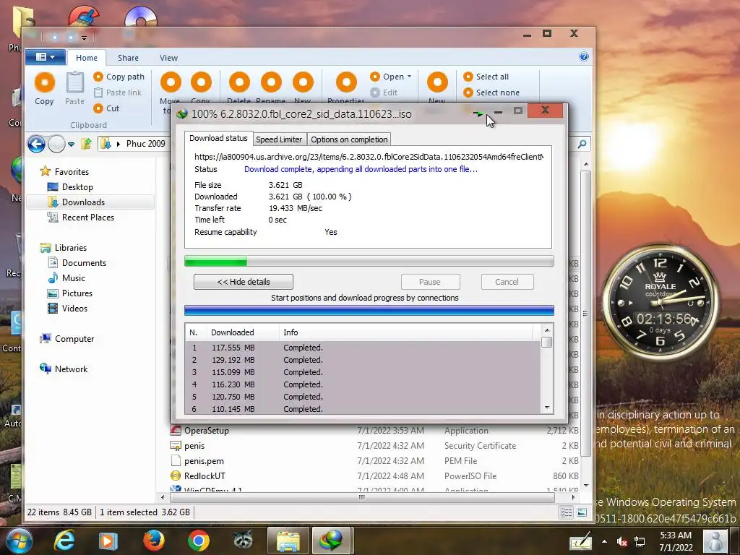This screenshot has width=740, height=555.
Task: Select connection row with 117.555 MB
Action: point(363,348)
